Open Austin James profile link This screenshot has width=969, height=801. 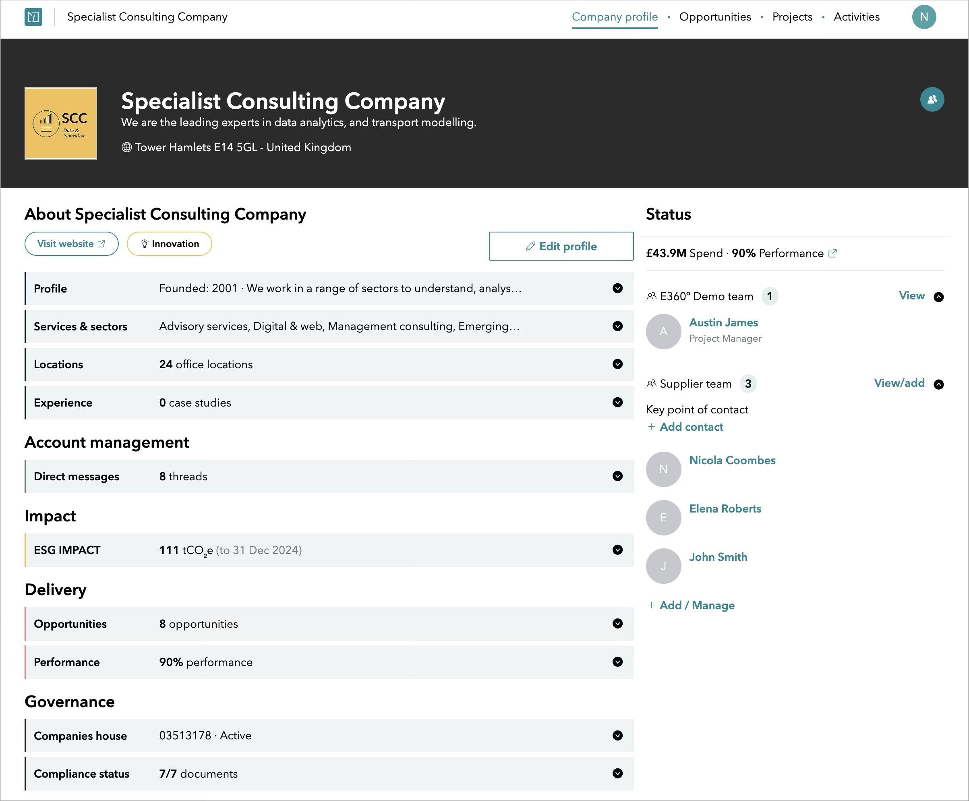point(723,322)
